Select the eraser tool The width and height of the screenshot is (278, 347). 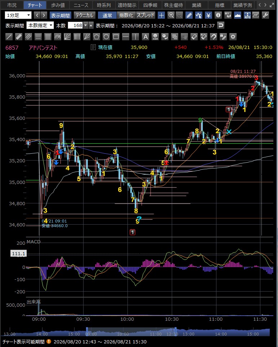pyautogui.click(x=194, y=36)
